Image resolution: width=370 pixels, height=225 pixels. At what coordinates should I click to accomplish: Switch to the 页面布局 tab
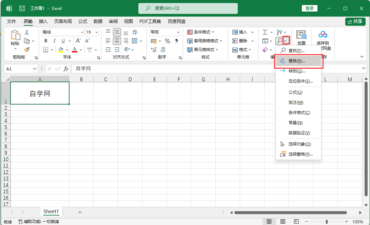pyautogui.click(x=63, y=21)
